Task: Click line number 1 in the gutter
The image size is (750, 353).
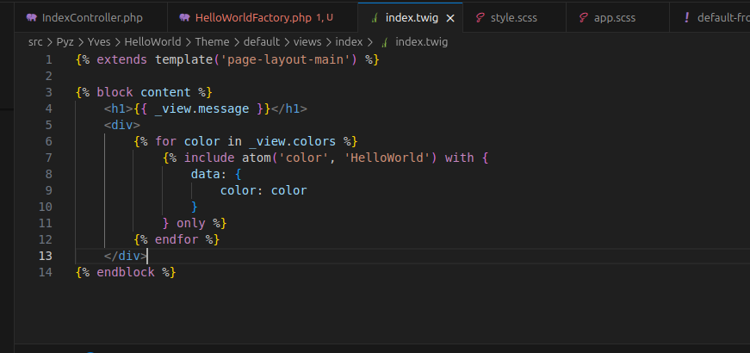Action: [48, 60]
